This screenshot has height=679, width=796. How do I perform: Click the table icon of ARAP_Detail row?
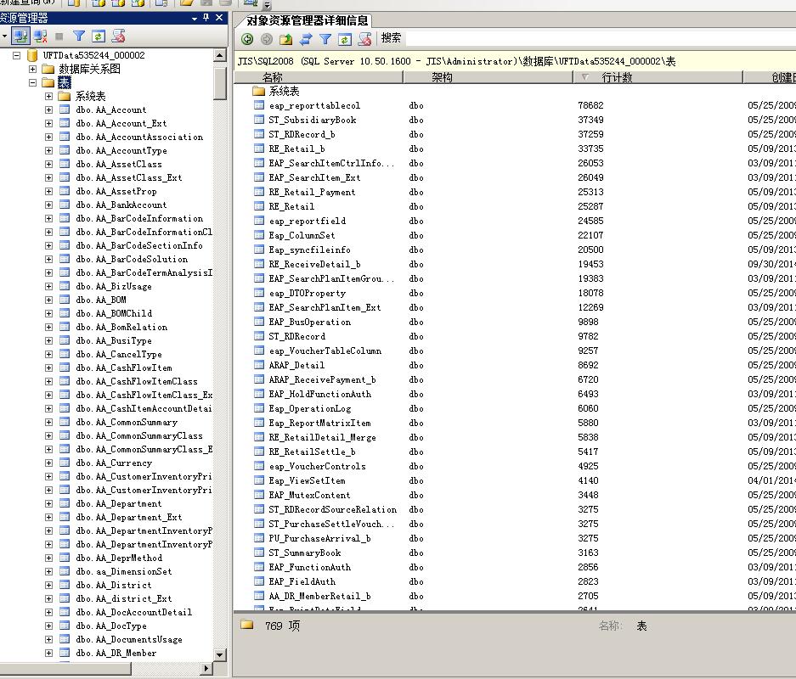259,365
